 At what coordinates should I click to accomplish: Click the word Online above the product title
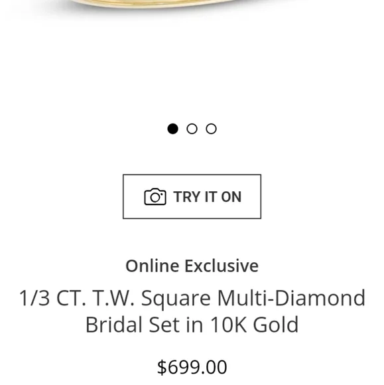tap(152, 266)
